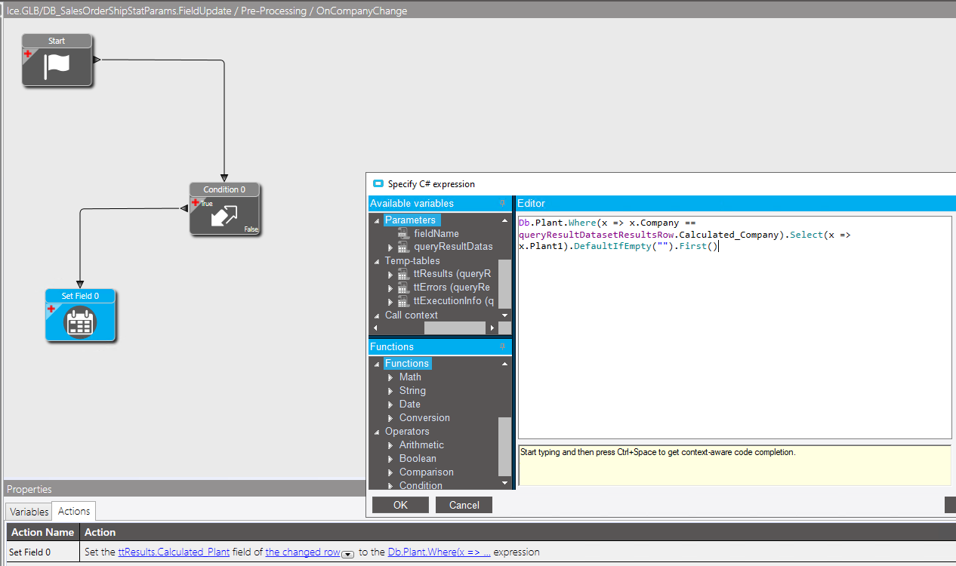Screen dimensions: 956x566
Task: Click the ttResults temp-table icon
Action: 404,275
